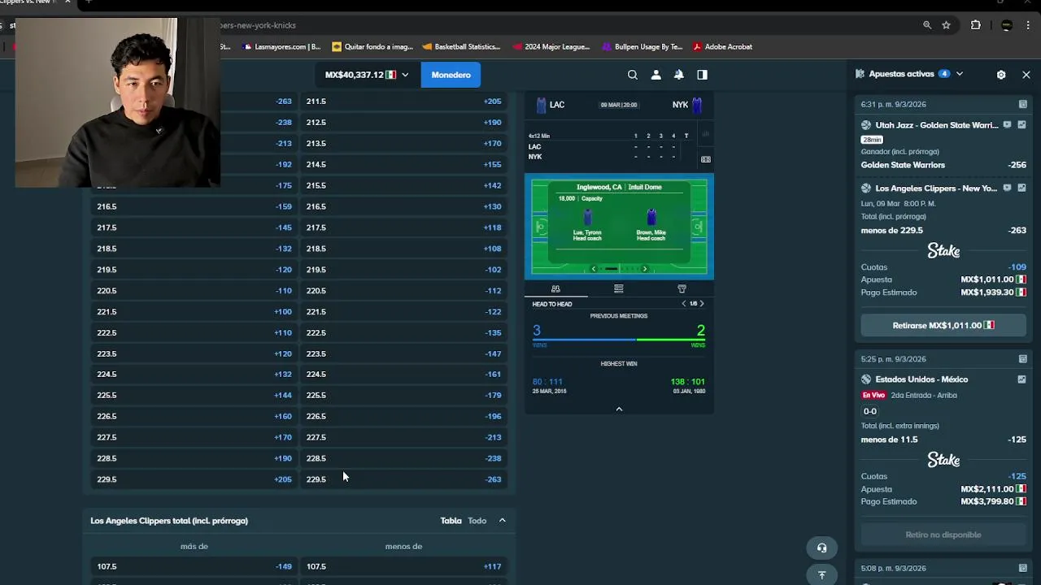
Task: Open the 2024 Major League bookmark
Action: 551,47
